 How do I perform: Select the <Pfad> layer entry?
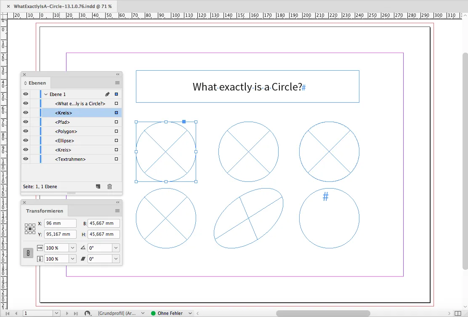pyautogui.click(x=63, y=122)
